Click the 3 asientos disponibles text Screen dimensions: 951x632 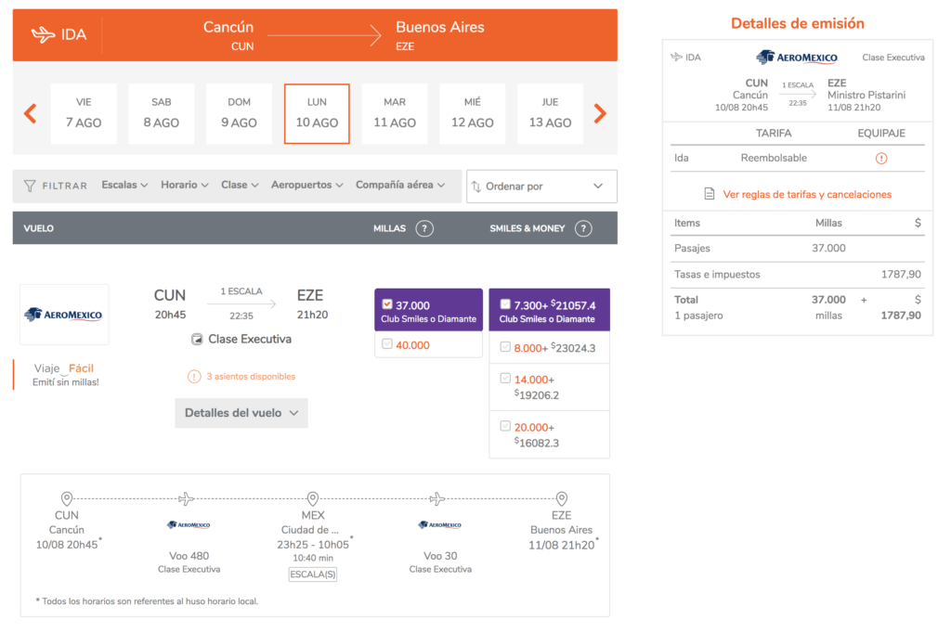pyautogui.click(x=251, y=376)
